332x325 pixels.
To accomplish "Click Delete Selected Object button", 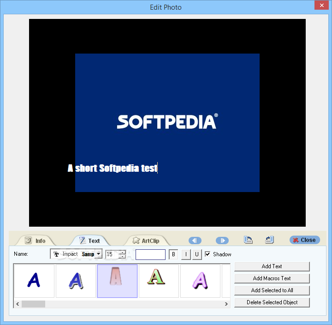I will [272, 302].
